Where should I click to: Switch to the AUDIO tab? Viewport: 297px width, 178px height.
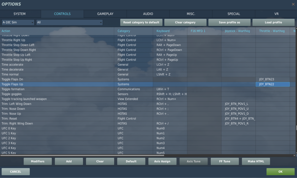click(148, 14)
